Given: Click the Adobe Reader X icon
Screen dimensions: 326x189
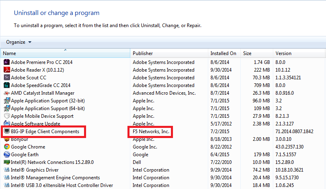Looking at the screenshot, I should pos(6,70).
